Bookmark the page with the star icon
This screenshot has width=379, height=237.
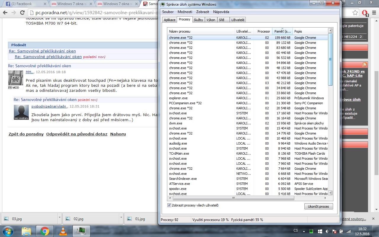(355, 13)
